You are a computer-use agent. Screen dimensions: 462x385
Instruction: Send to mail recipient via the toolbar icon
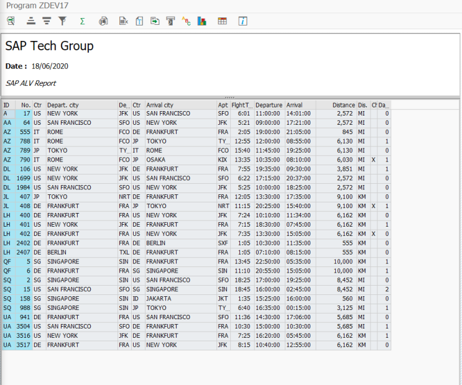(x=170, y=21)
